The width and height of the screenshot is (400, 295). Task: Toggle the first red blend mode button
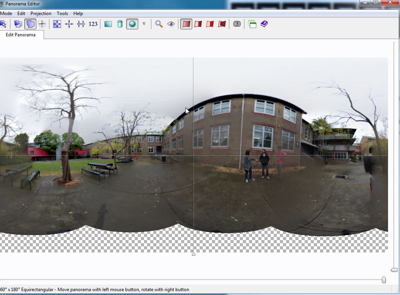pos(186,24)
